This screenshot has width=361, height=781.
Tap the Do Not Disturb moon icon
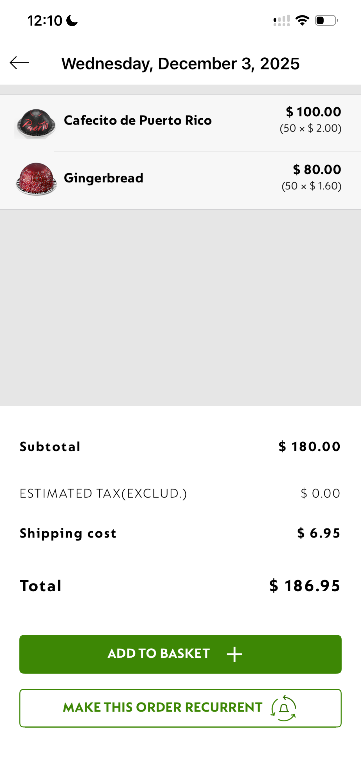tap(72, 21)
